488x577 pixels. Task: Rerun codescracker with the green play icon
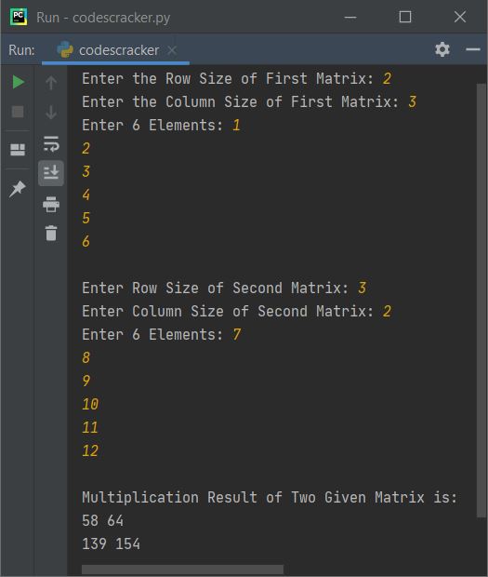pyautogui.click(x=18, y=82)
